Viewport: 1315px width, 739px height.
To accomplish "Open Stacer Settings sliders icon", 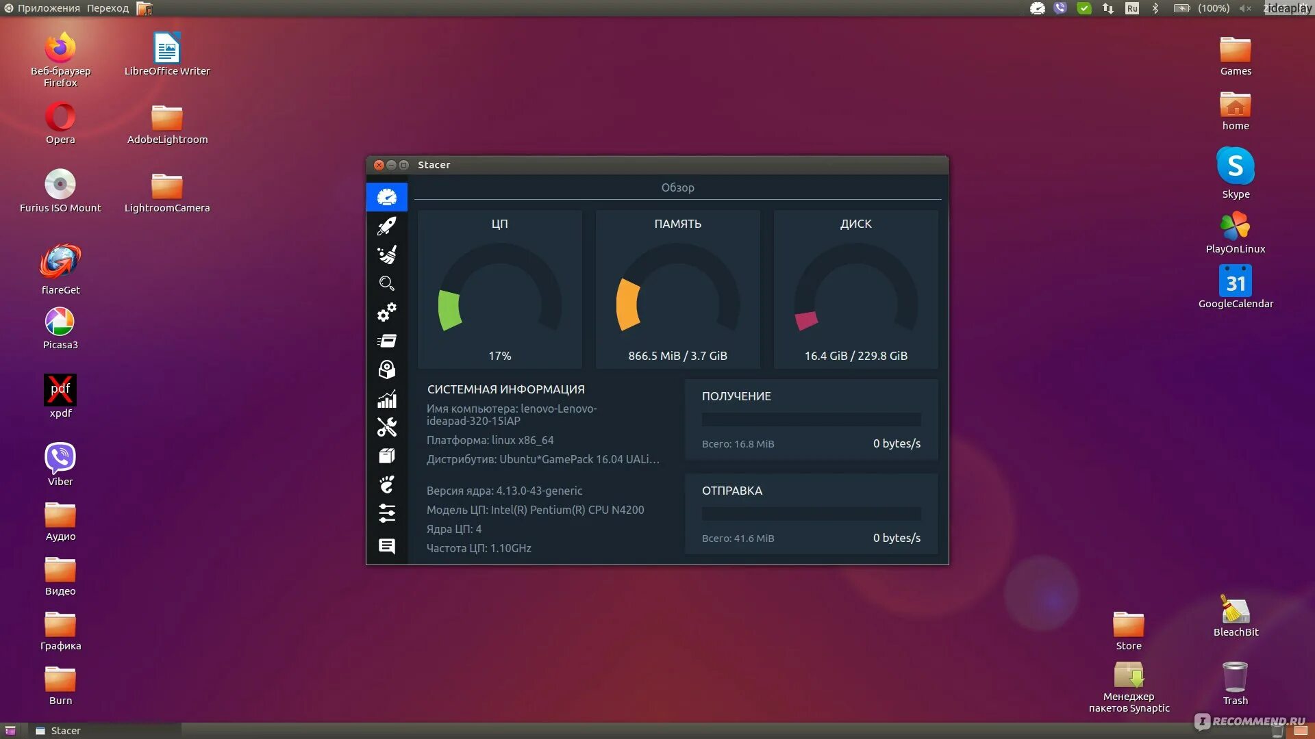I will click(x=387, y=513).
